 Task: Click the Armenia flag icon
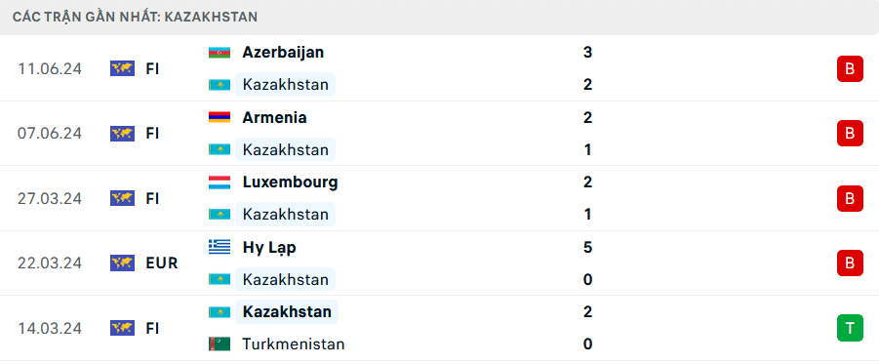(x=220, y=117)
